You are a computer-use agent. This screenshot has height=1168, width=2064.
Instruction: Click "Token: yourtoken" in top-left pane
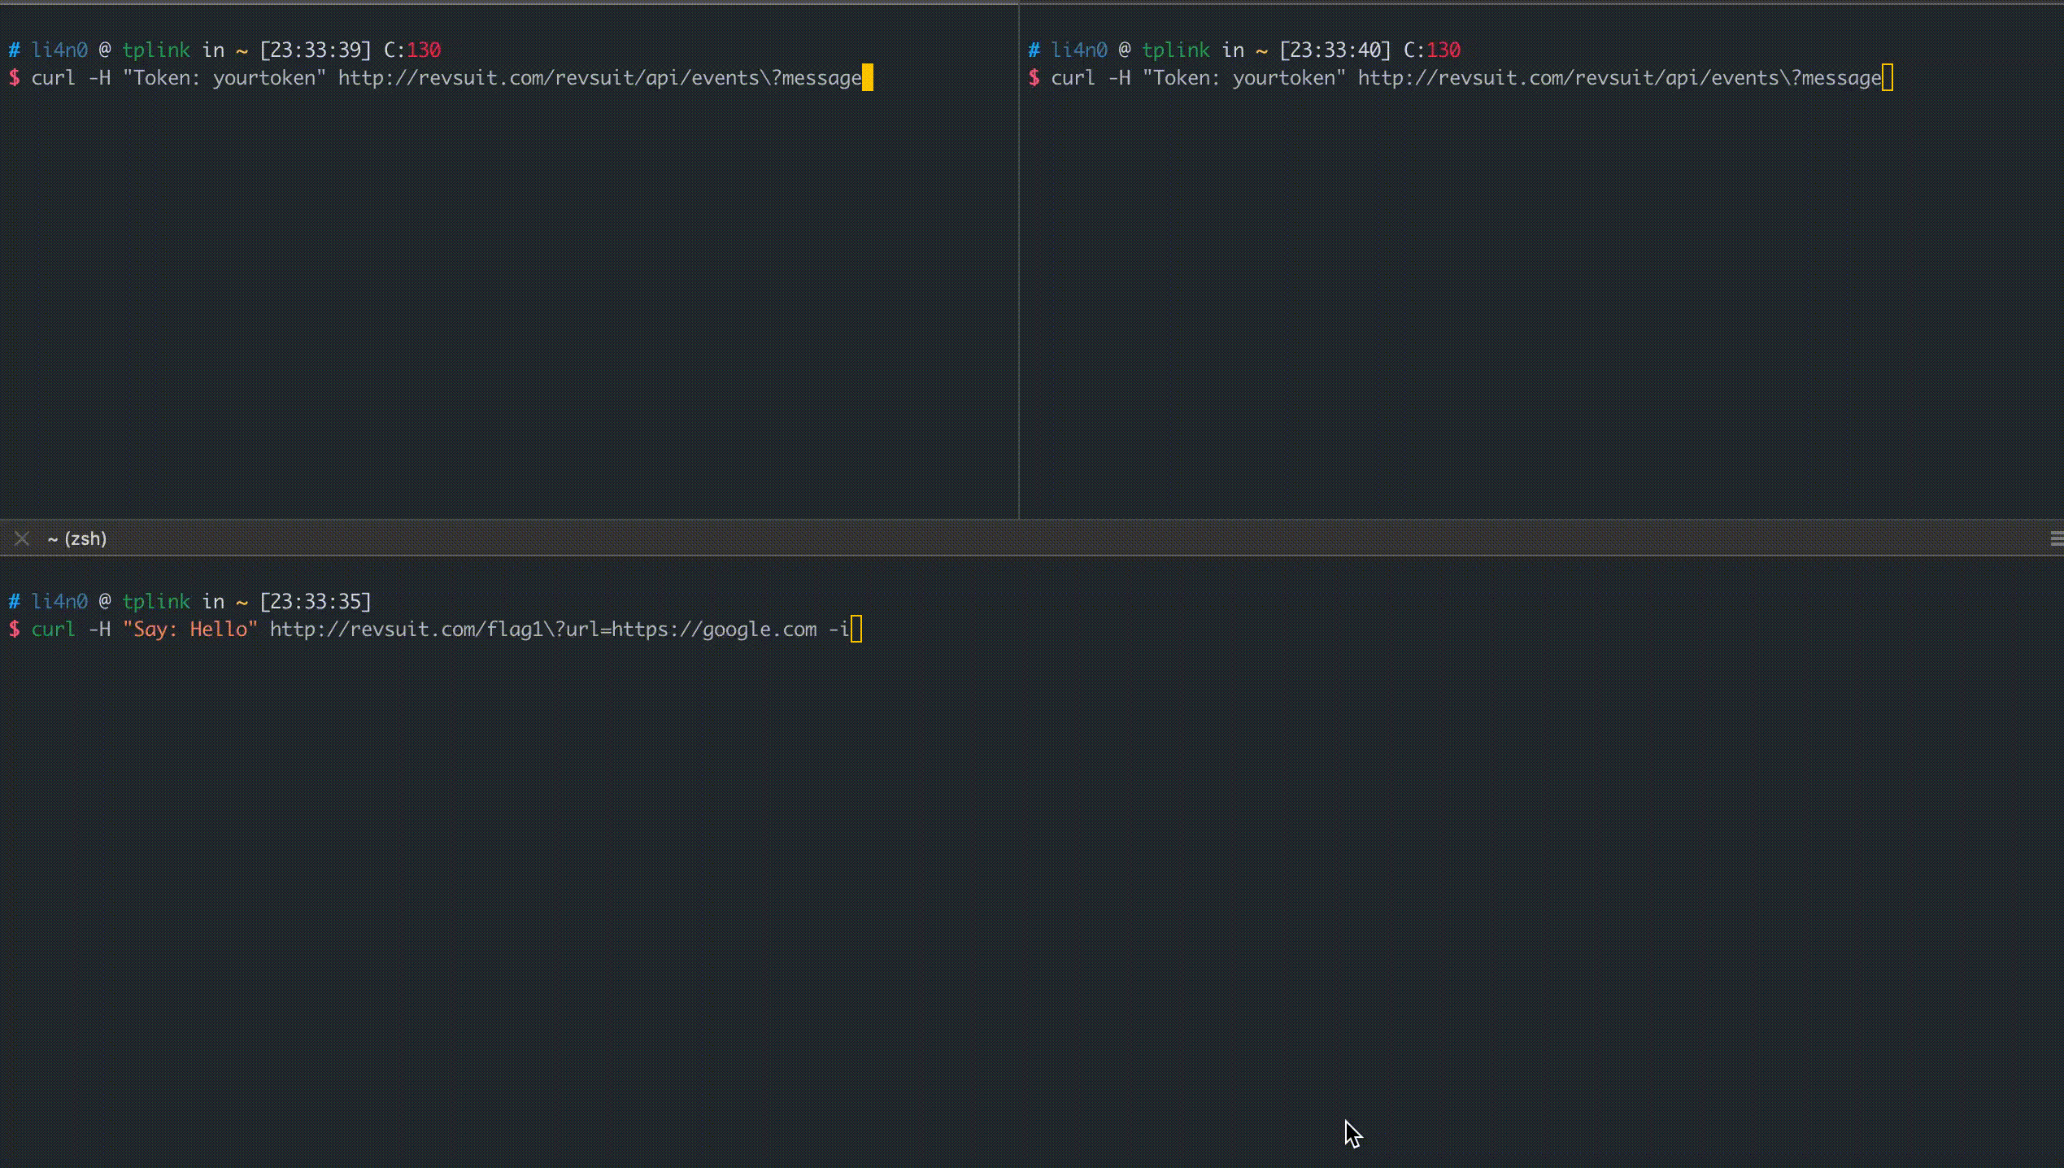pos(224,78)
